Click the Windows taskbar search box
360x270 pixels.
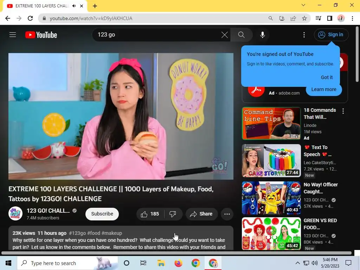pyautogui.click(x=67, y=263)
